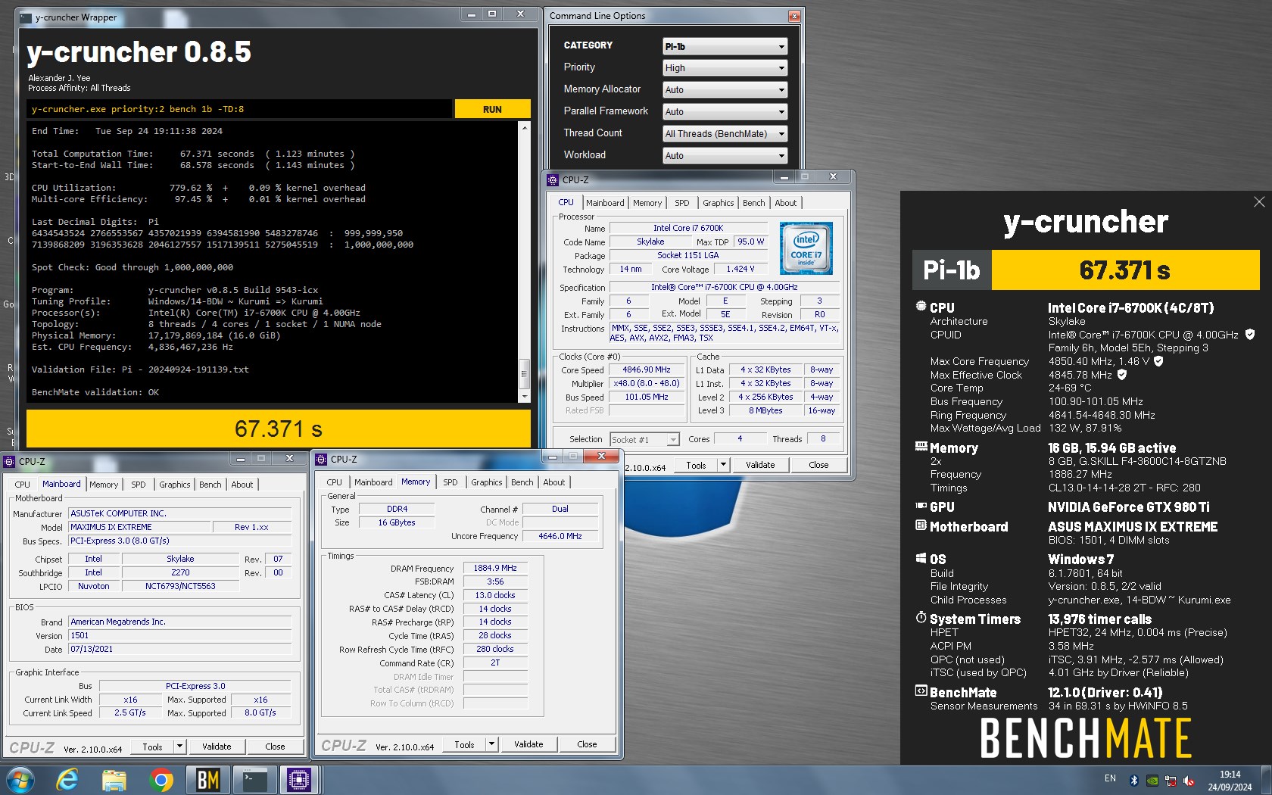Click the muted volume tray icon
1272x795 pixels.
(1189, 780)
